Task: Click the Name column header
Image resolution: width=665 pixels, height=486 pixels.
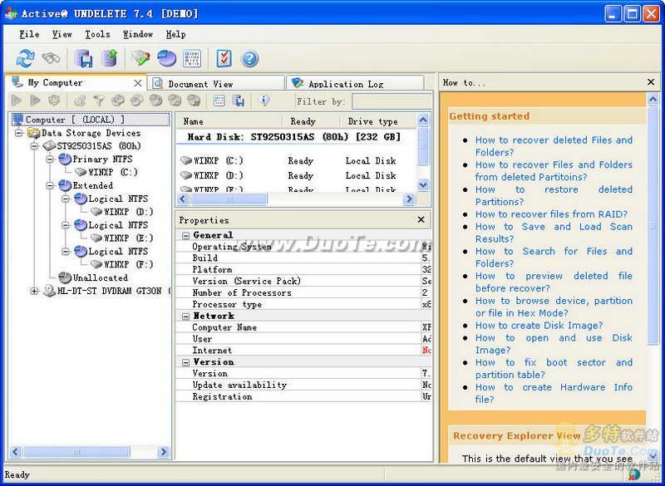Action: pos(229,121)
